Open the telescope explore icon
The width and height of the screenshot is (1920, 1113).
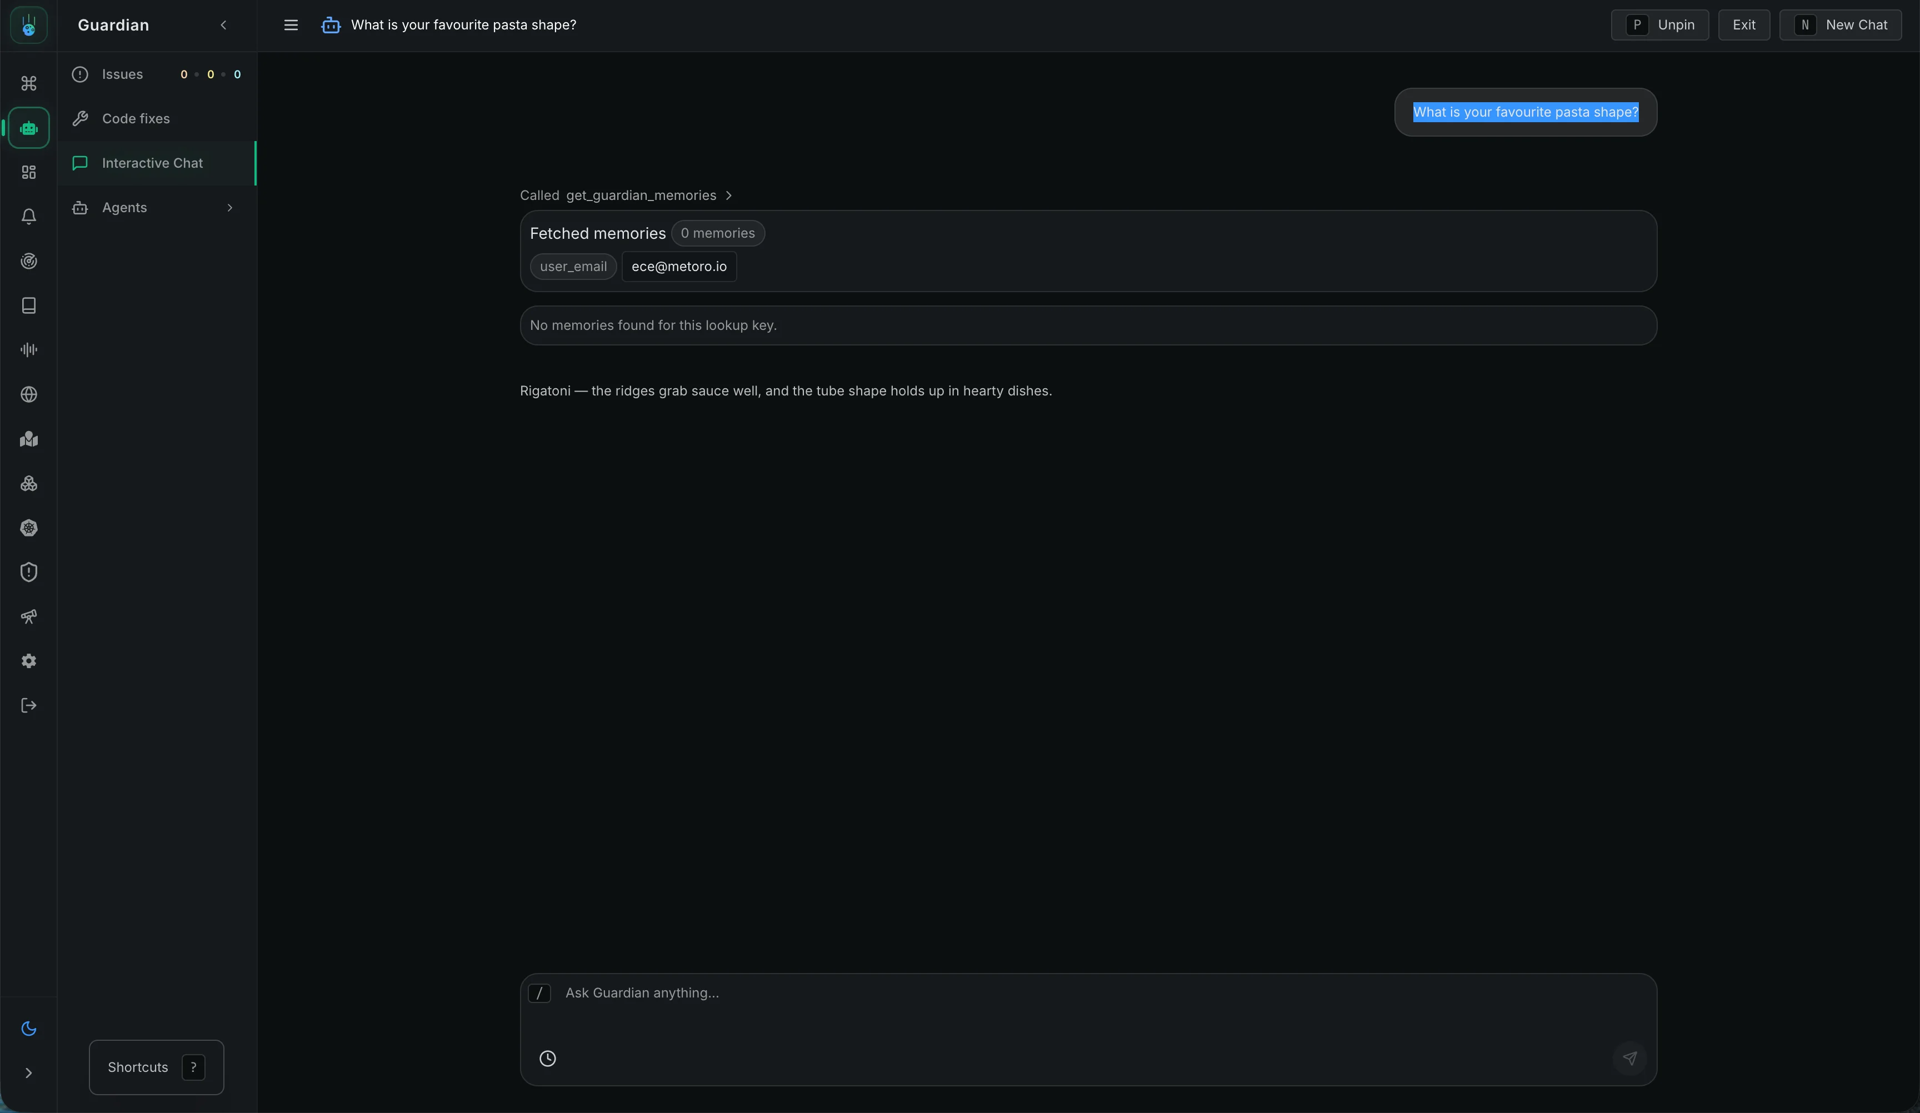click(x=29, y=617)
